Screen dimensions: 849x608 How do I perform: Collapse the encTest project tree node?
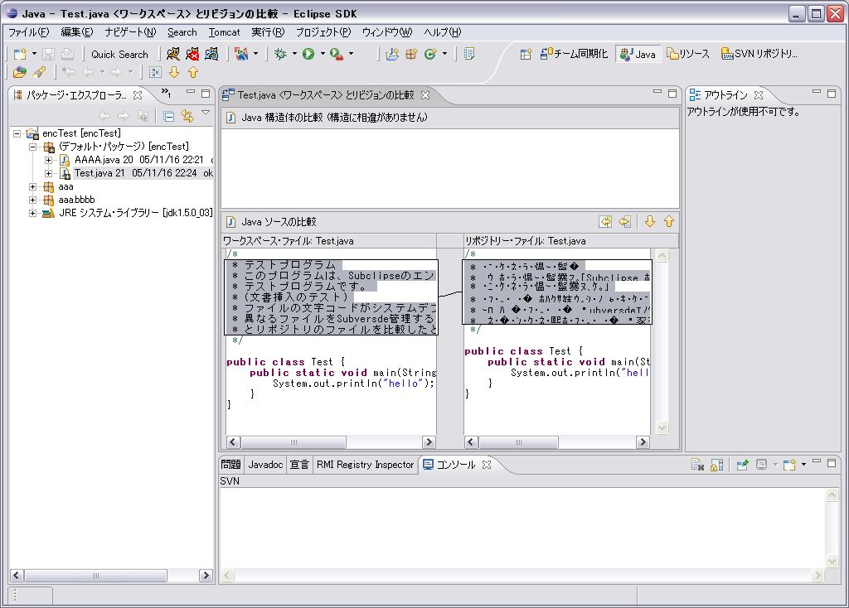(17, 133)
